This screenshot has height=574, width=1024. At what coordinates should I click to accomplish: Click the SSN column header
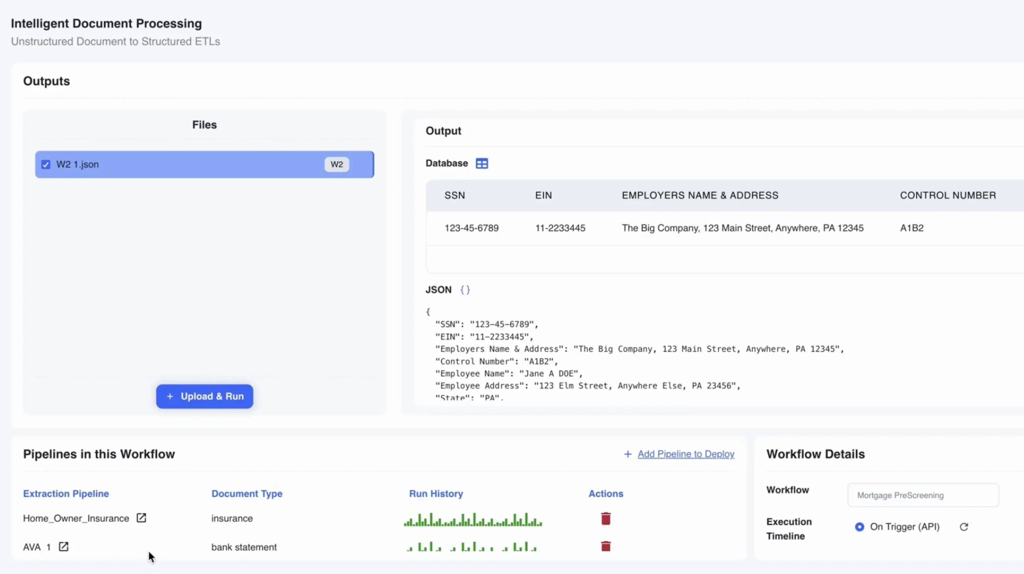click(x=454, y=196)
